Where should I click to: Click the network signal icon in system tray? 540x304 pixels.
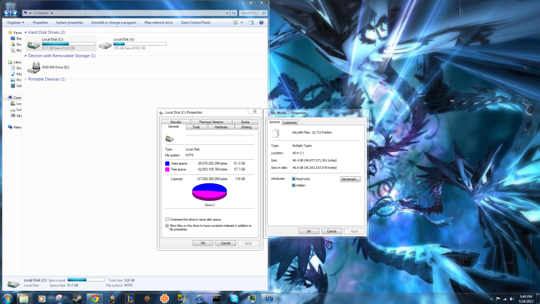(505, 299)
